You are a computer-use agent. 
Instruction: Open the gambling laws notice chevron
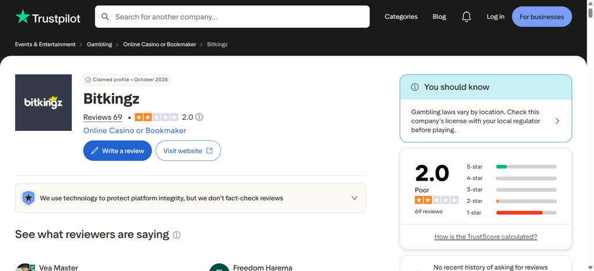point(557,121)
